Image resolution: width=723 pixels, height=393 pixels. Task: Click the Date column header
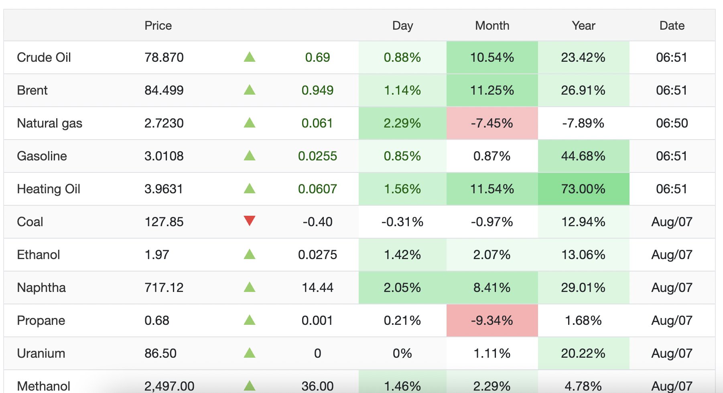tap(672, 26)
